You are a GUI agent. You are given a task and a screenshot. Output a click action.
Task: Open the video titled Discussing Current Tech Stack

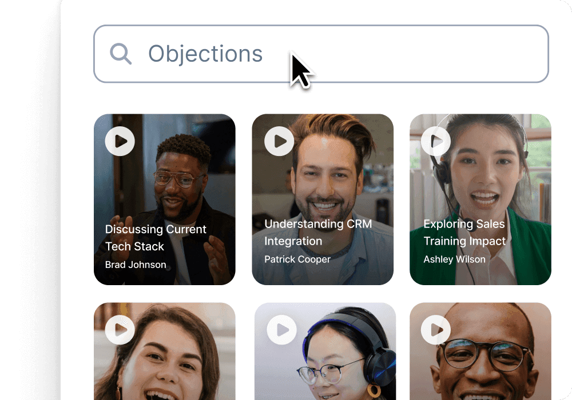point(156,238)
